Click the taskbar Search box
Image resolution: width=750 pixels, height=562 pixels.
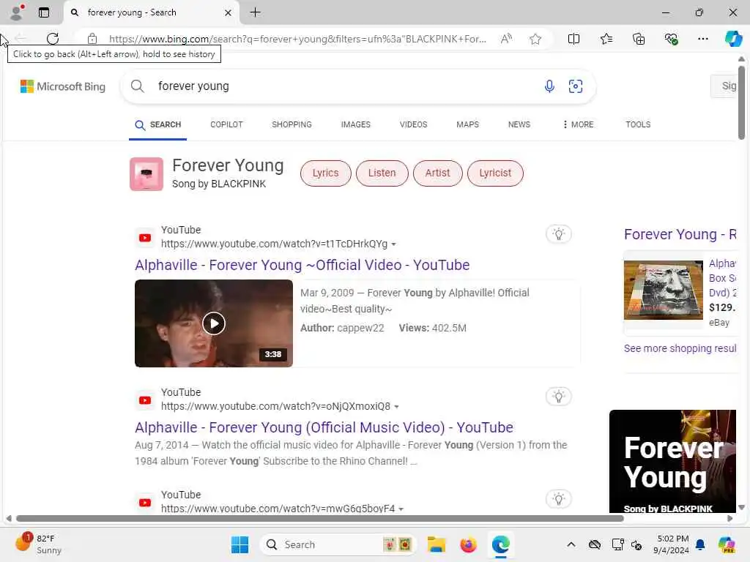click(338, 544)
